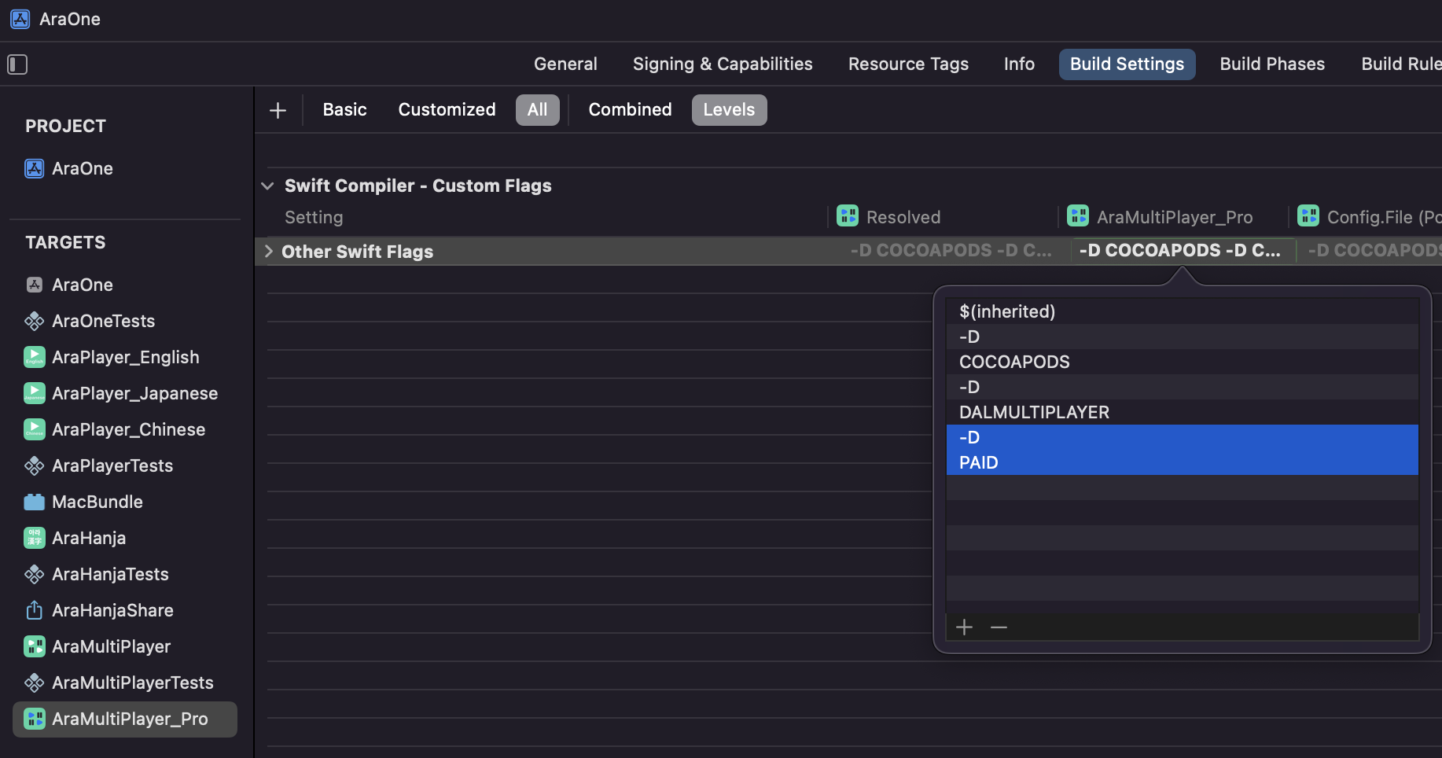Click the MacBundle brick icon
Image resolution: width=1442 pixels, height=758 pixels.
35,502
